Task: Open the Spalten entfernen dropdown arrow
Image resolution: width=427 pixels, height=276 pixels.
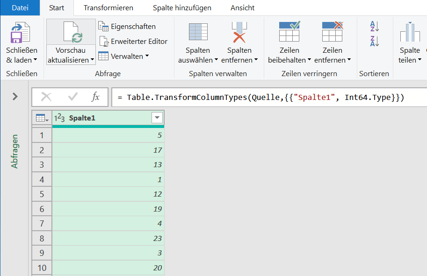Action: [256, 60]
